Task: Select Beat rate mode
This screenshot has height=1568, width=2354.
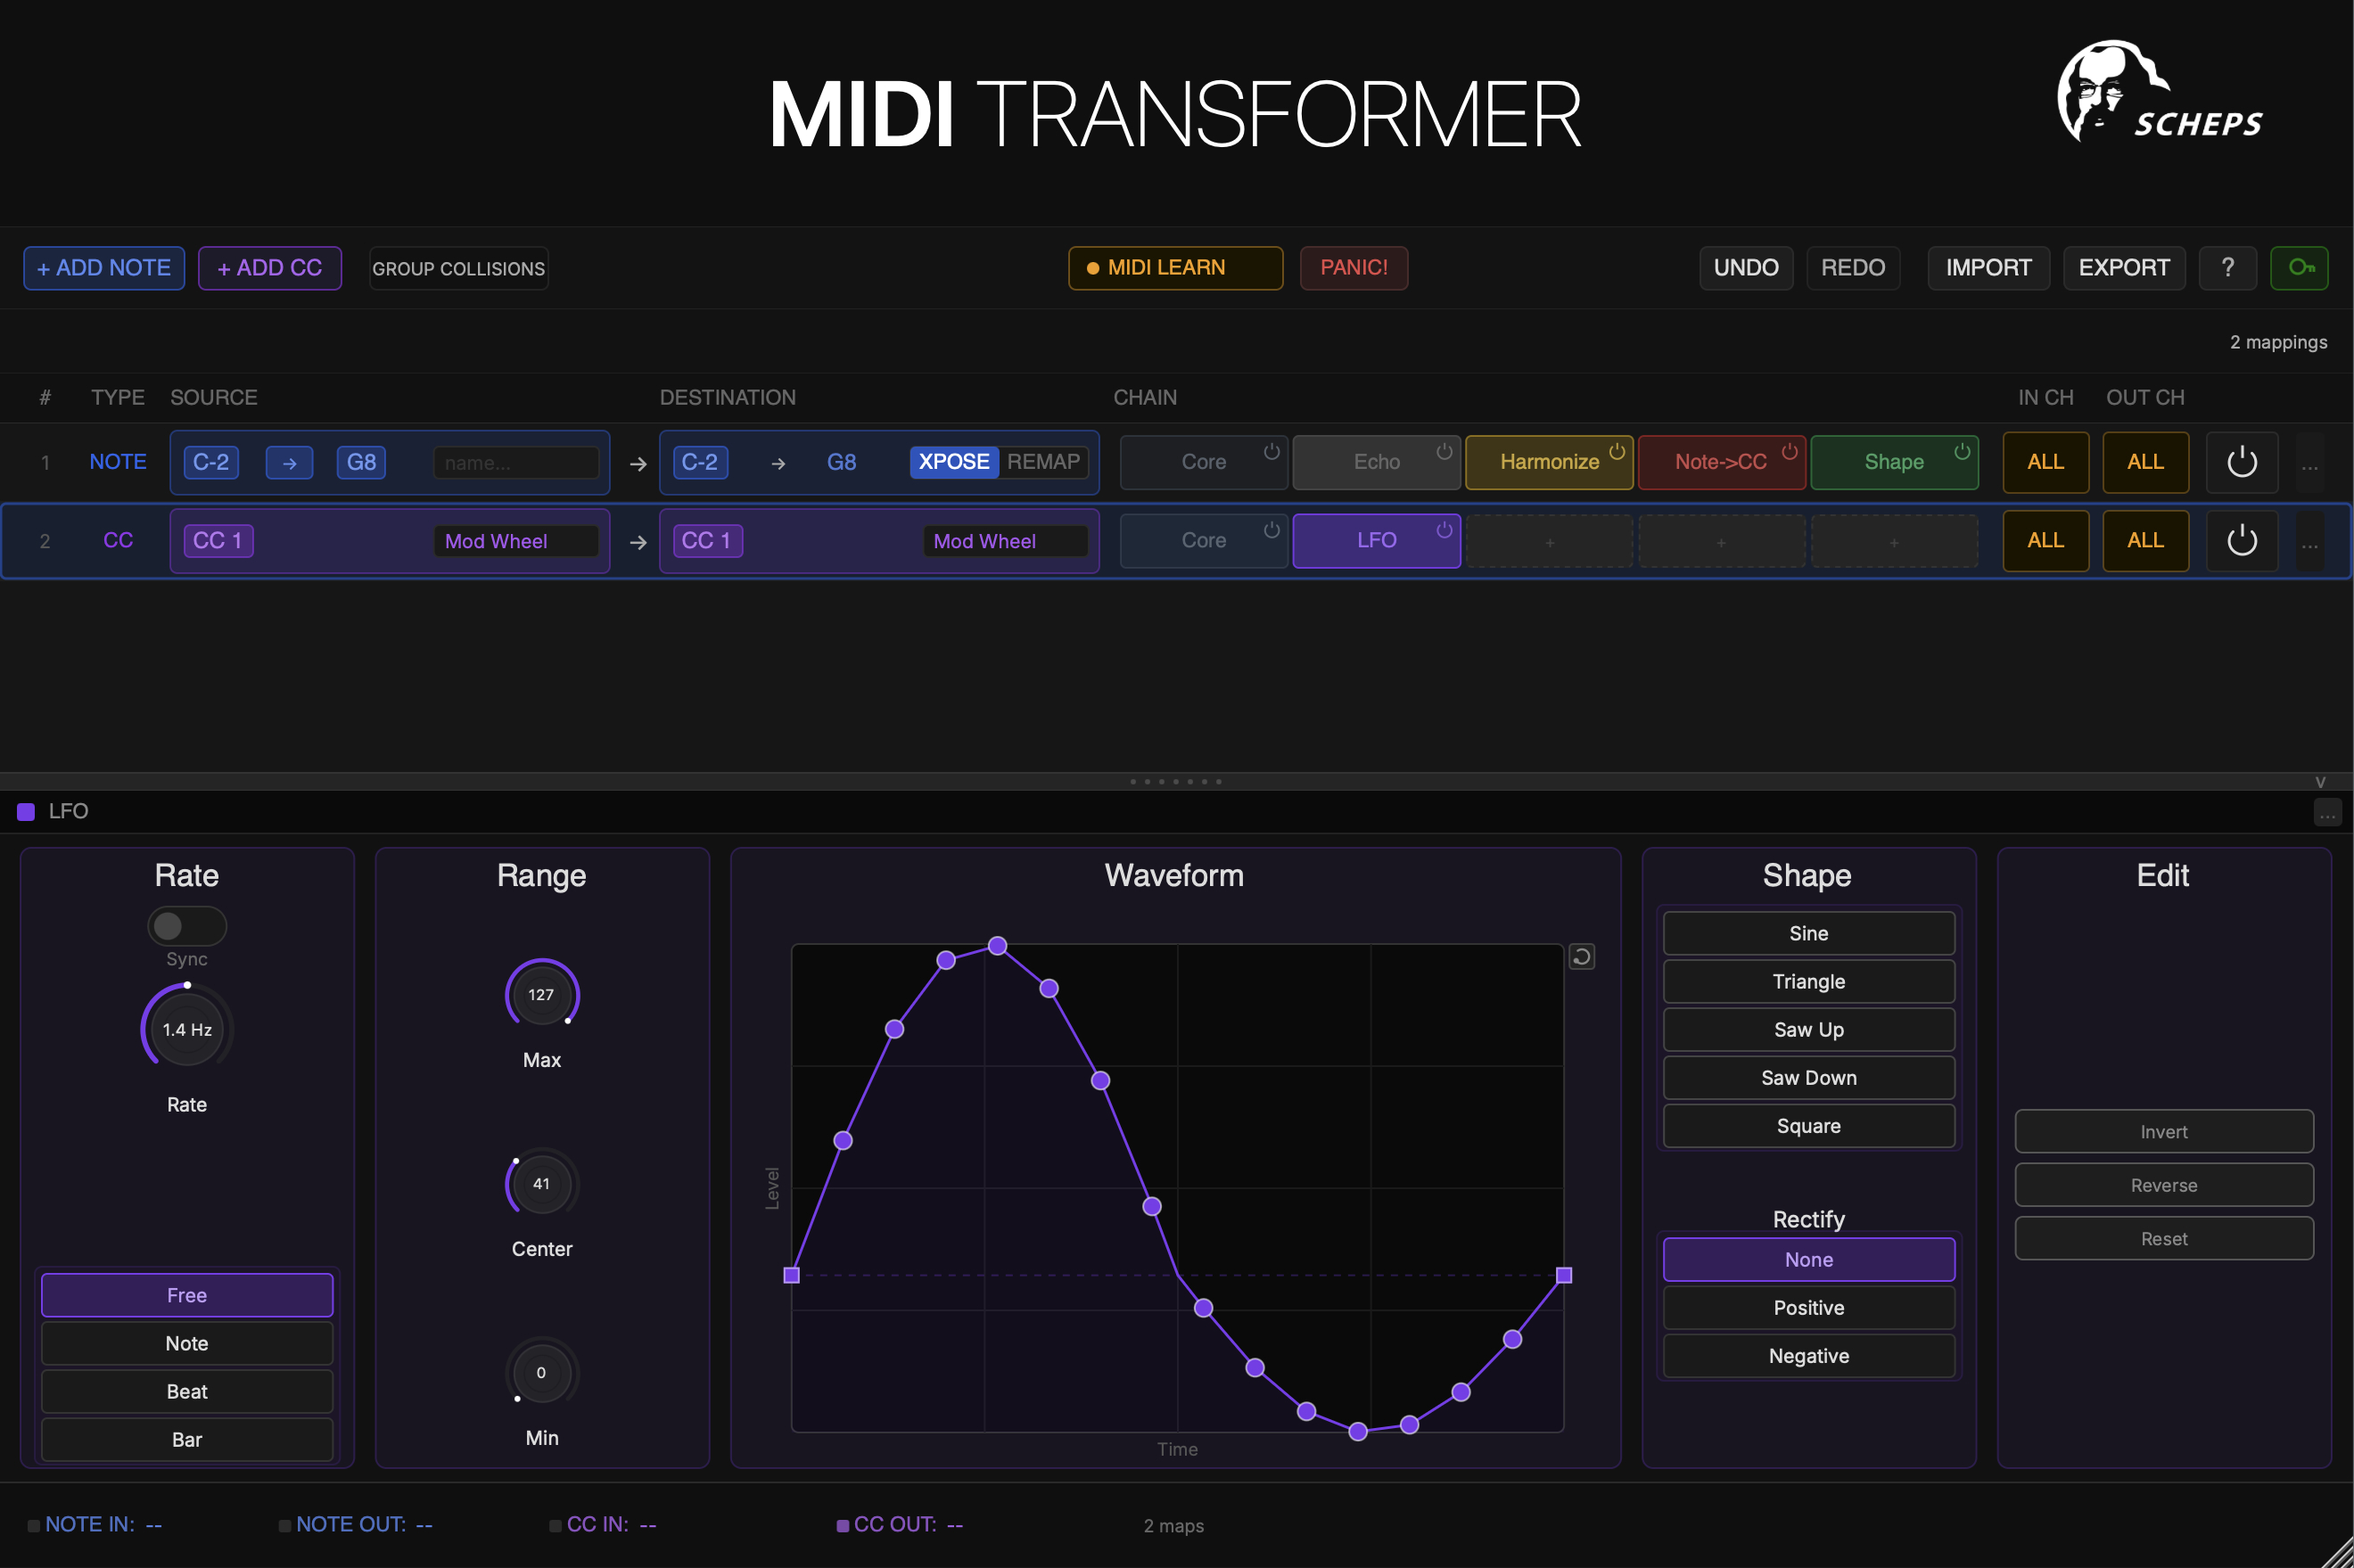Action: tap(187, 1391)
